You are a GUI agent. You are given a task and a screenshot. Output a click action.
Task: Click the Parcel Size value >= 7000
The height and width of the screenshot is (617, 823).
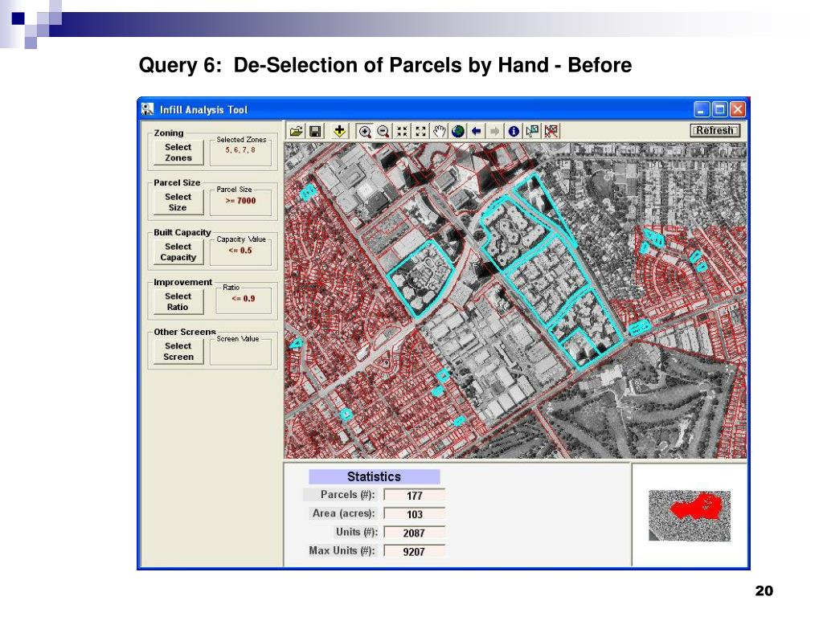point(240,200)
